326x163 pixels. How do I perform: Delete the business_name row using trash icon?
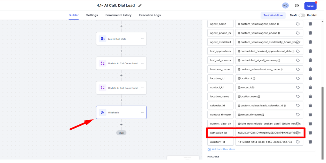pos(310,69)
